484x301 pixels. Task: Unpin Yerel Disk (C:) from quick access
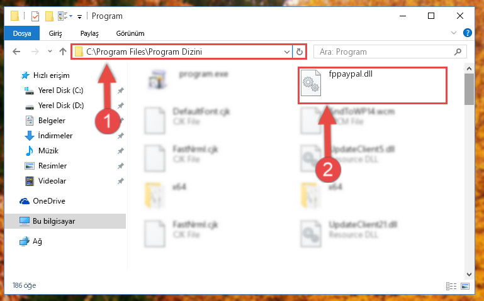click(x=121, y=90)
